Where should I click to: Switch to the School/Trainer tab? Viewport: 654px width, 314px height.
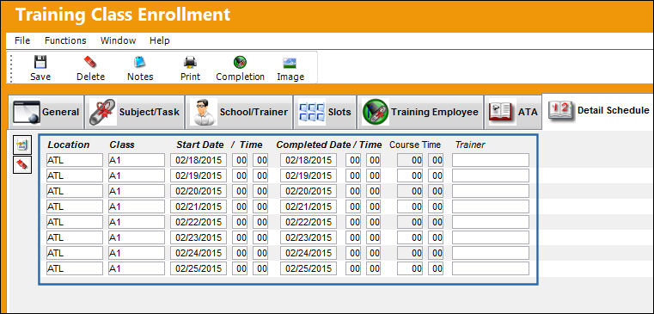pyautogui.click(x=239, y=112)
